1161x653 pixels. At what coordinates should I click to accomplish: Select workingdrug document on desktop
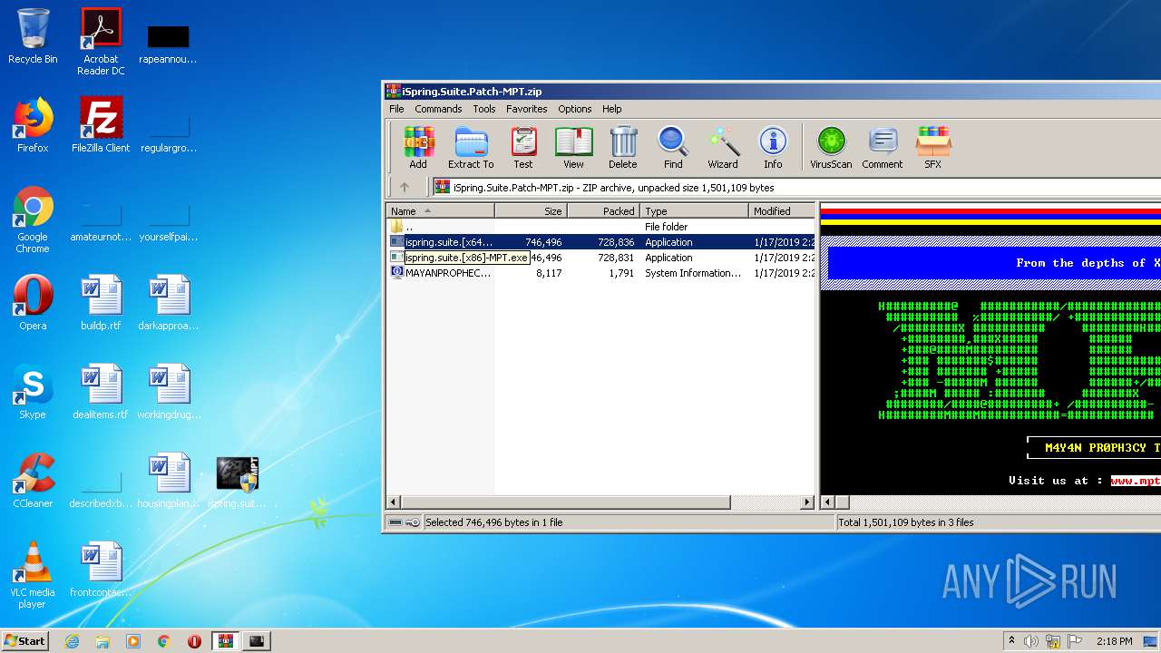pos(169,392)
